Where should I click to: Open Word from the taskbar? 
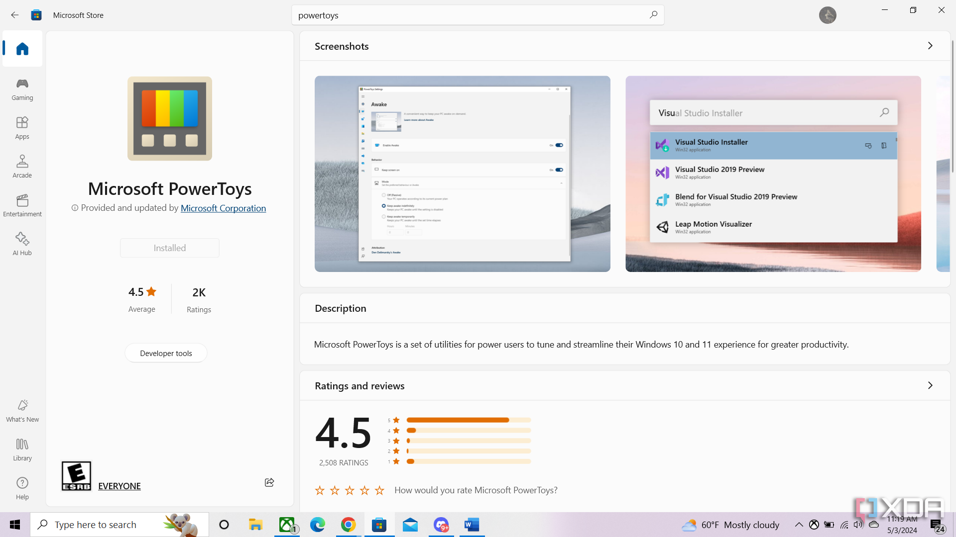pyautogui.click(x=472, y=525)
